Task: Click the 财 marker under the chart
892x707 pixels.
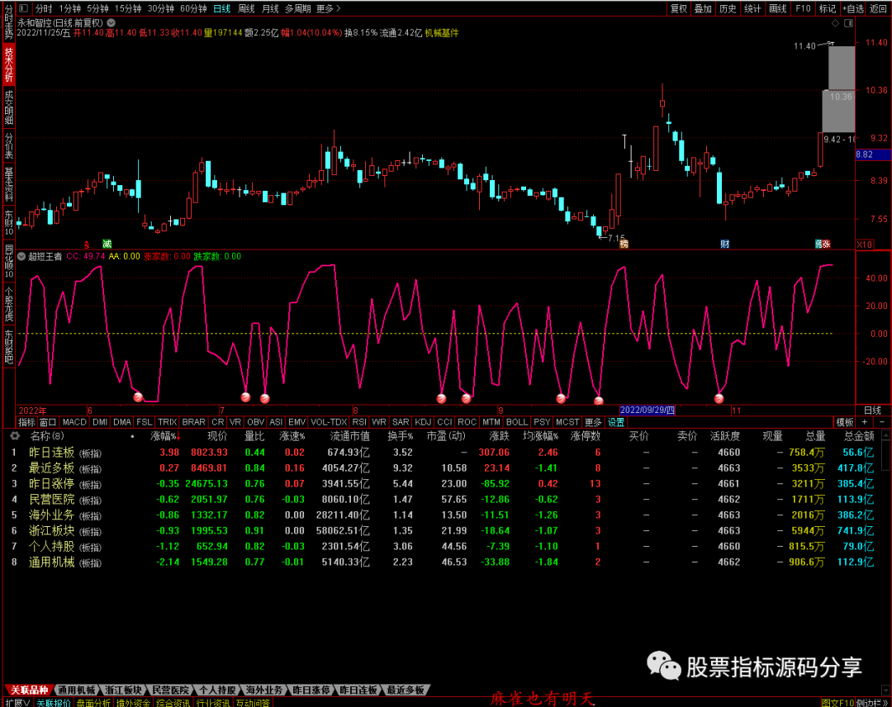Action: [x=724, y=244]
